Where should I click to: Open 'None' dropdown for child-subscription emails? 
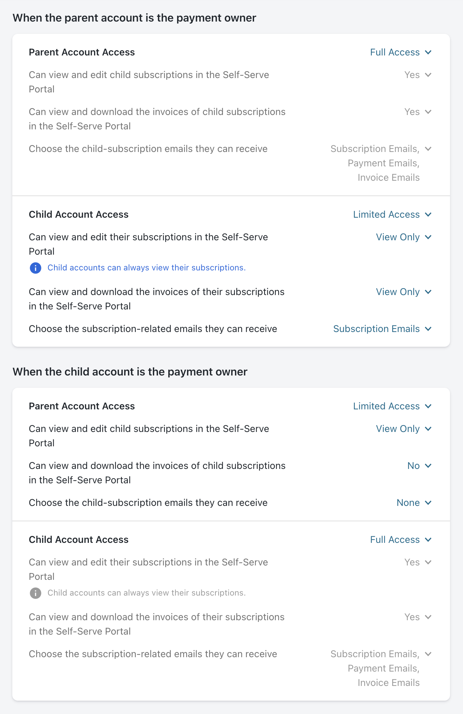click(414, 503)
